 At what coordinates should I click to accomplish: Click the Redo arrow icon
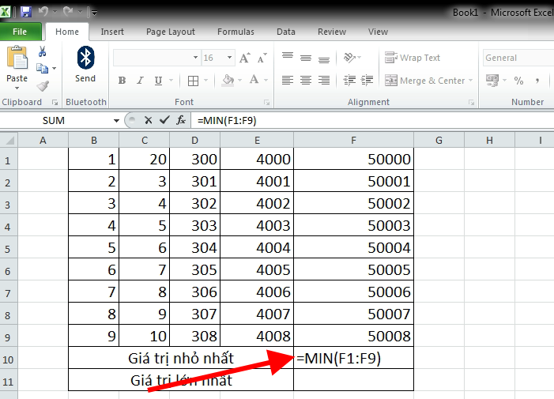pyautogui.click(x=68, y=12)
